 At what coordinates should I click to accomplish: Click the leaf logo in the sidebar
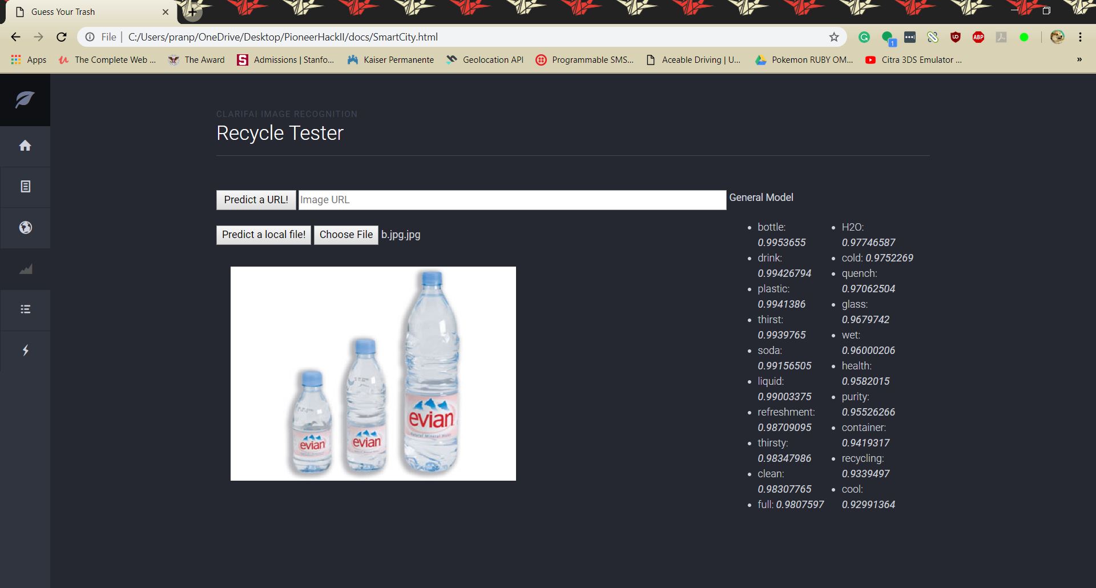pyautogui.click(x=25, y=100)
